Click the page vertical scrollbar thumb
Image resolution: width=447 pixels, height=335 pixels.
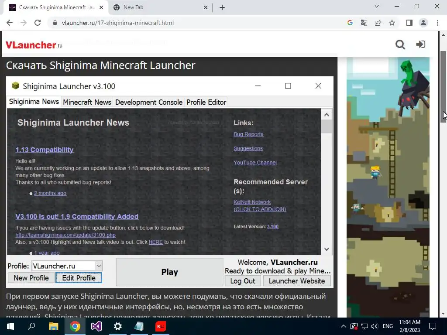443,87
